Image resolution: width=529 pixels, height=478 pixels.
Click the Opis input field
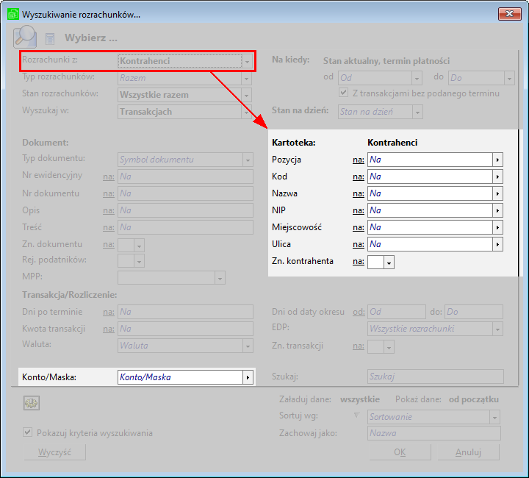(x=186, y=210)
